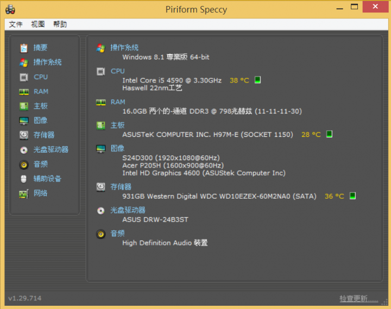Click the optical disc icon in sidebar

coord(24,150)
